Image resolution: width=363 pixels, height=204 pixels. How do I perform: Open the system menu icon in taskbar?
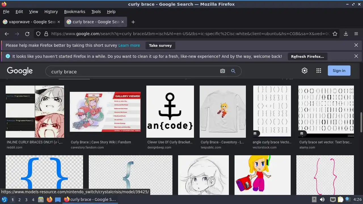5,199
